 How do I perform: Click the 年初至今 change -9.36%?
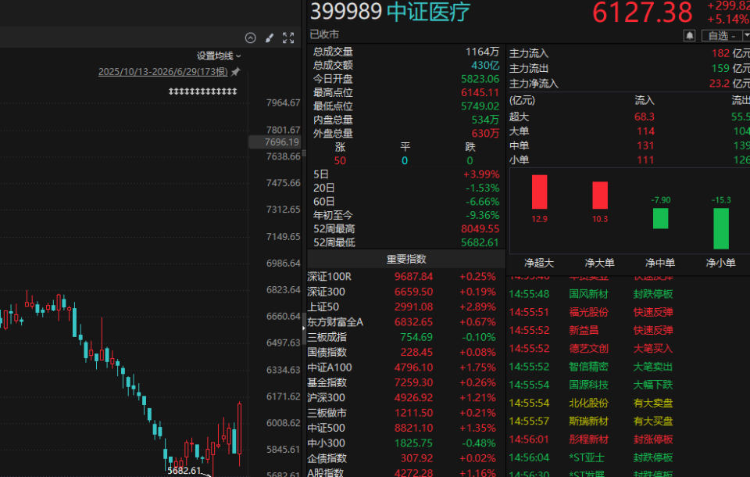point(483,216)
